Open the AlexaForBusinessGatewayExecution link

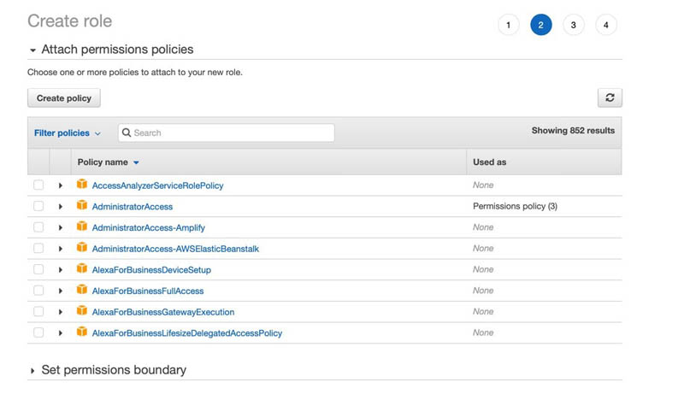coord(163,312)
